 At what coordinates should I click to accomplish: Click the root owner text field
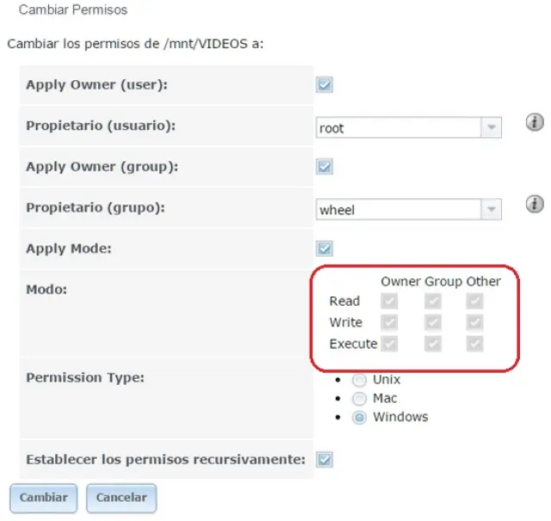click(x=398, y=127)
